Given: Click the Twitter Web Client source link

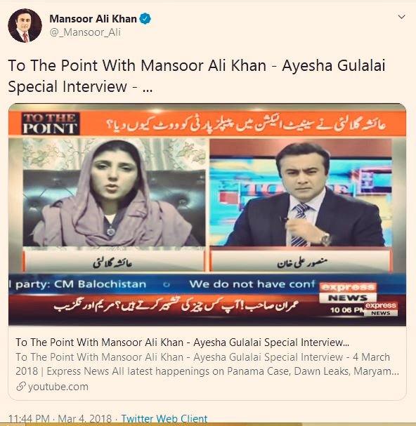Looking at the screenshot, I should click(x=164, y=419).
